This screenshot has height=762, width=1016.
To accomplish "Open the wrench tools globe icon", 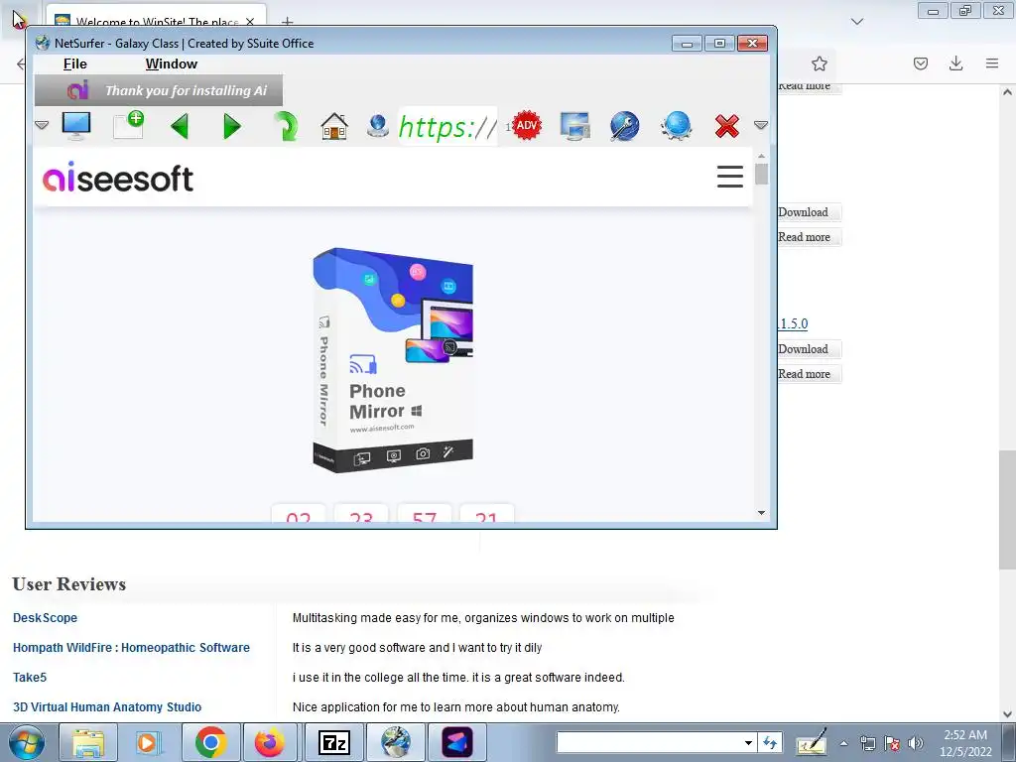I will click(625, 126).
